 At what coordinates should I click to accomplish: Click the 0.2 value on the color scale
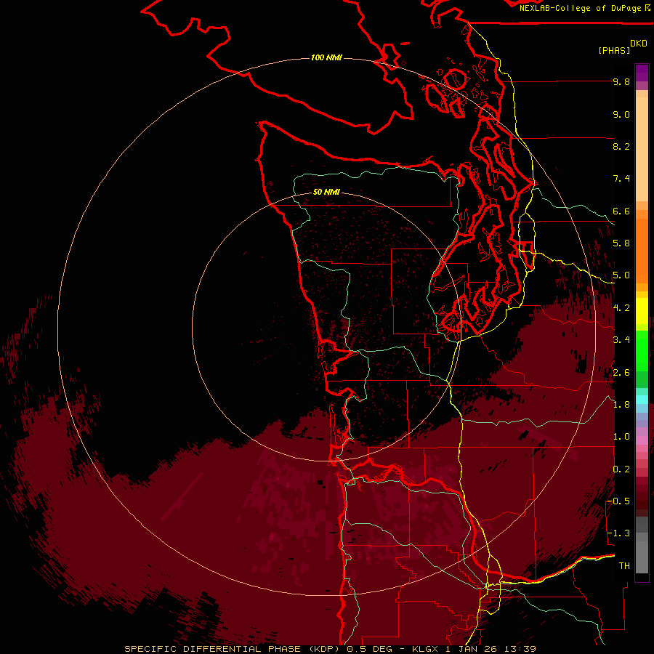point(621,469)
